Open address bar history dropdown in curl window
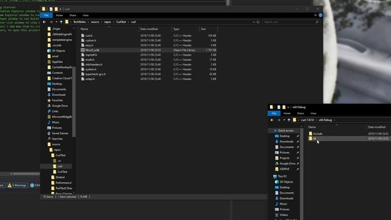The width and height of the screenshot is (391, 220). [254, 22]
